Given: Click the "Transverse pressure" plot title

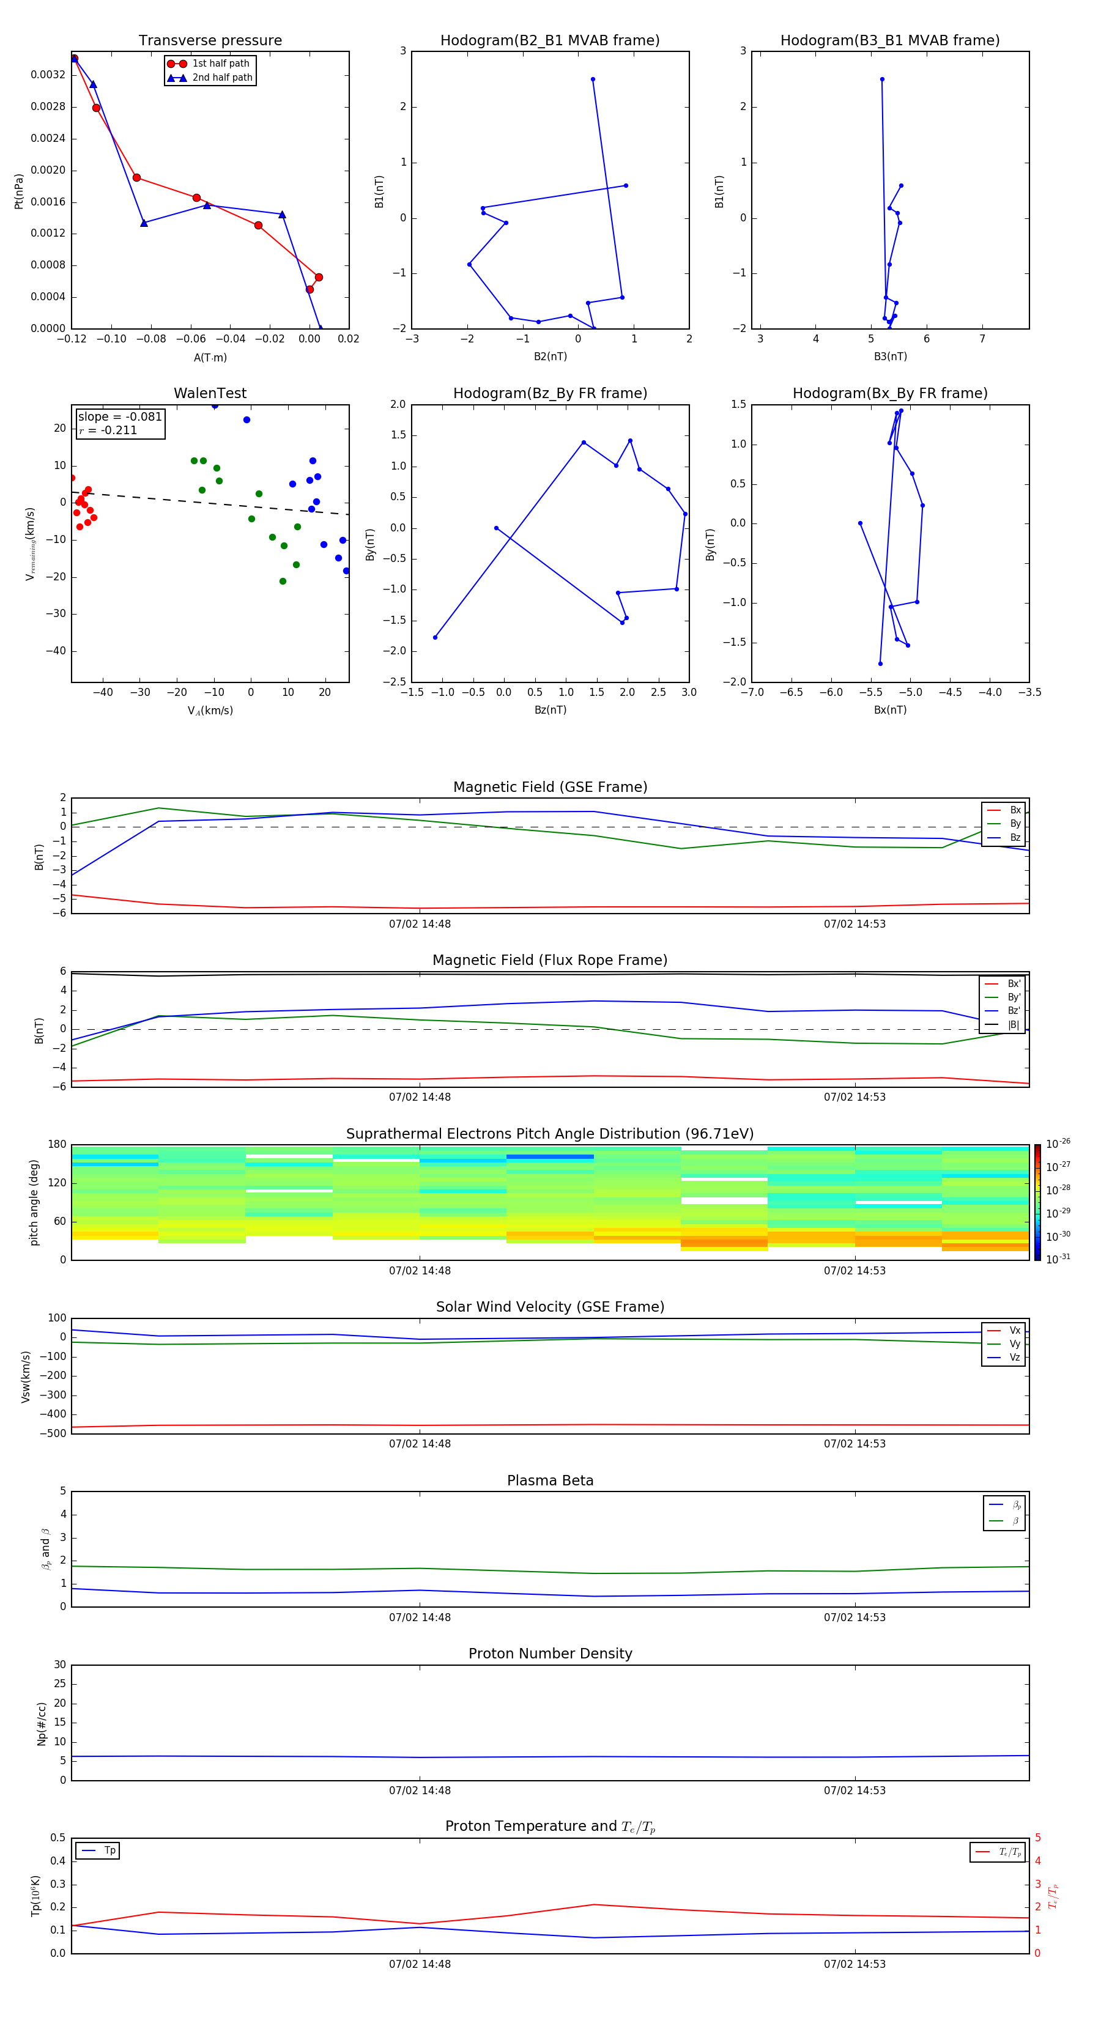Looking at the screenshot, I should [210, 41].
